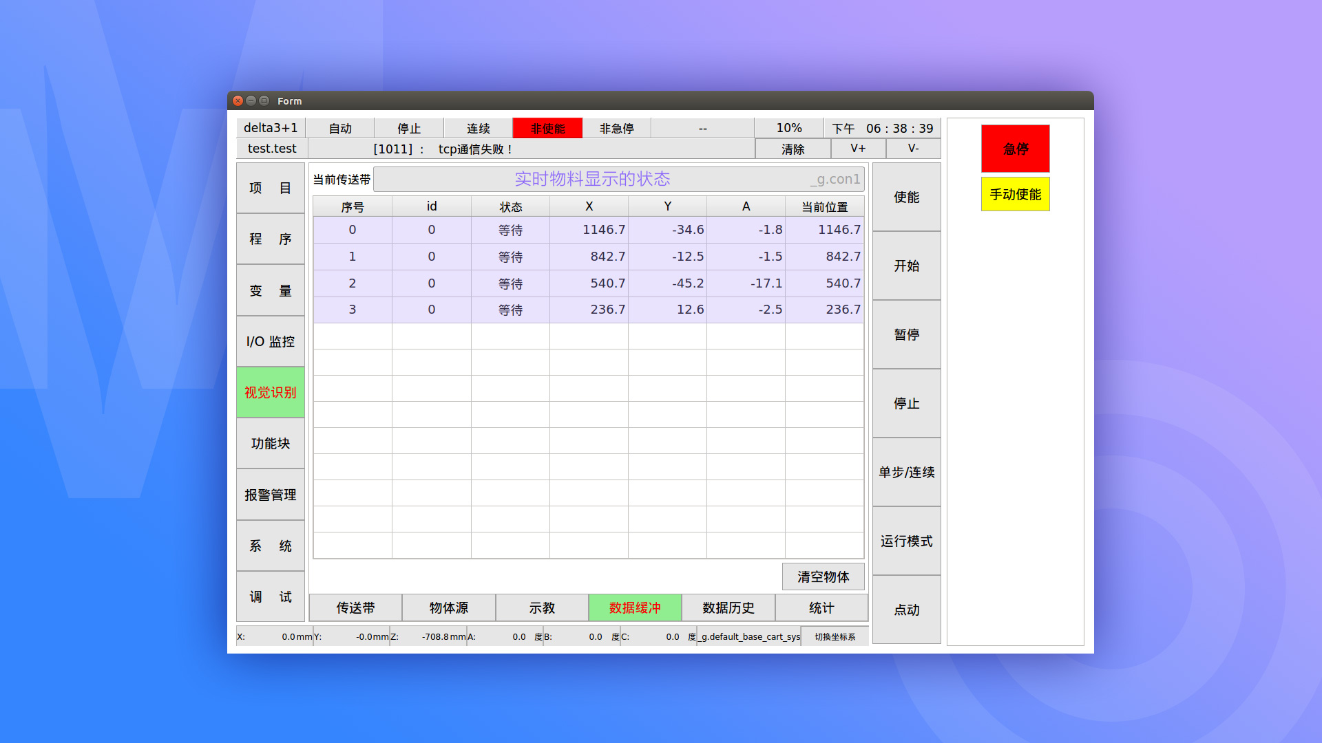Viewport: 1322px width, 743px height.
Task: Switch to the 传送带 tab
Action: click(x=355, y=608)
